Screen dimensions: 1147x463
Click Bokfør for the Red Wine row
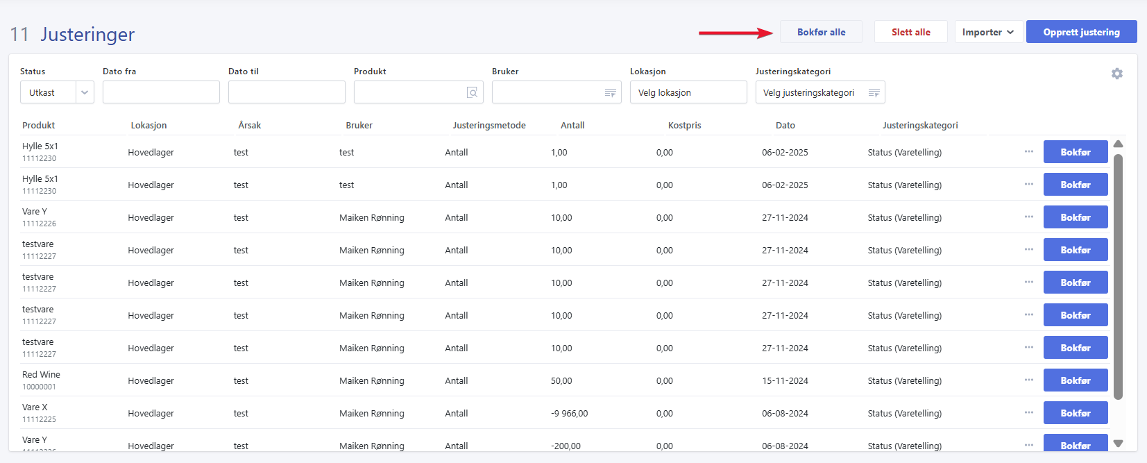tap(1075, 380)
